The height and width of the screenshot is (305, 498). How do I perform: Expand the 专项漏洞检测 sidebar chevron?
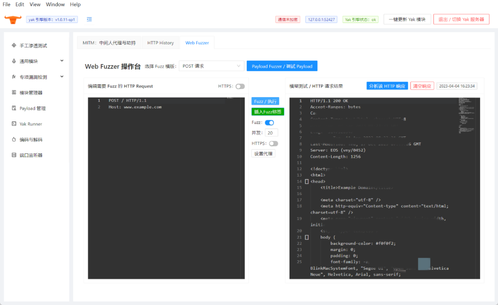click(62, 76)
